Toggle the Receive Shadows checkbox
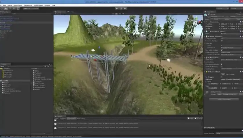 click(x=222, y=41)
